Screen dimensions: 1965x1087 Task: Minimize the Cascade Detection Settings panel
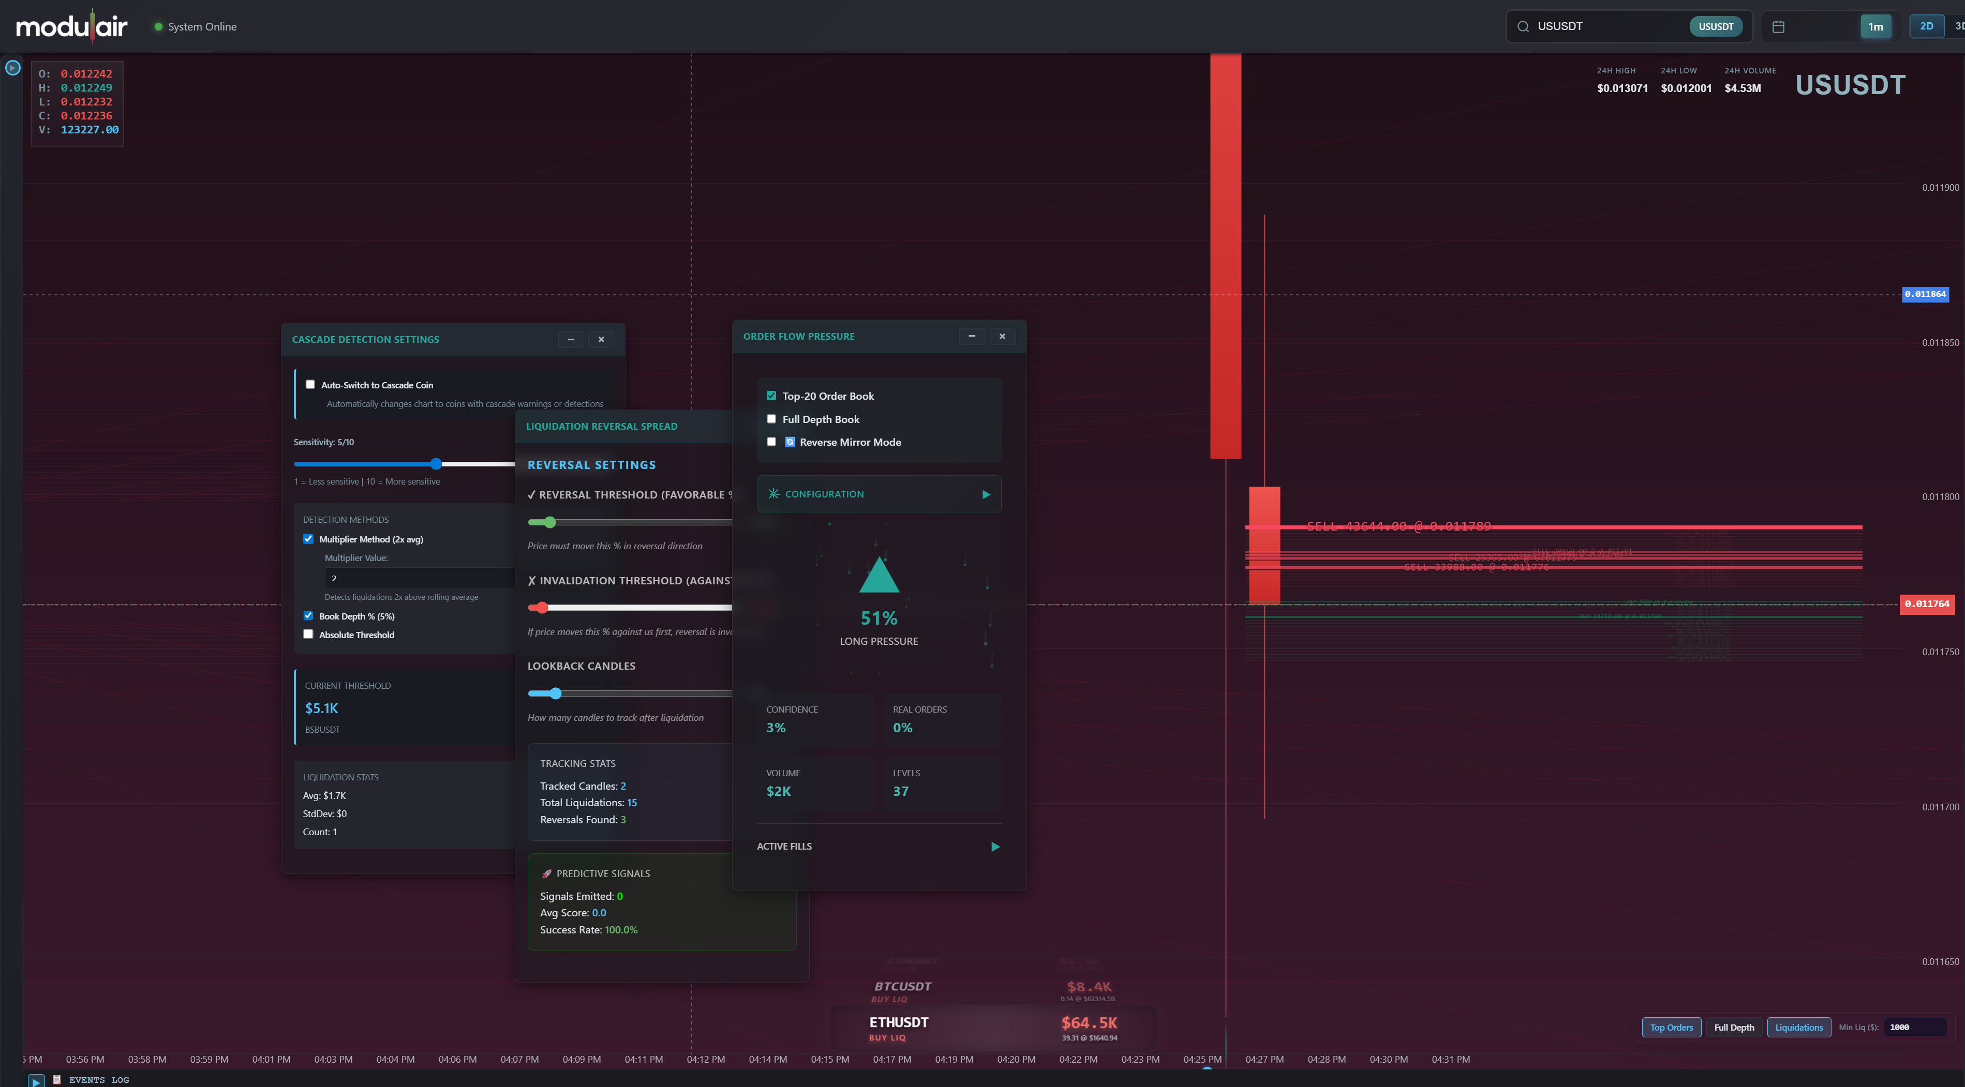pyautogui.click(x=571, y=339)
